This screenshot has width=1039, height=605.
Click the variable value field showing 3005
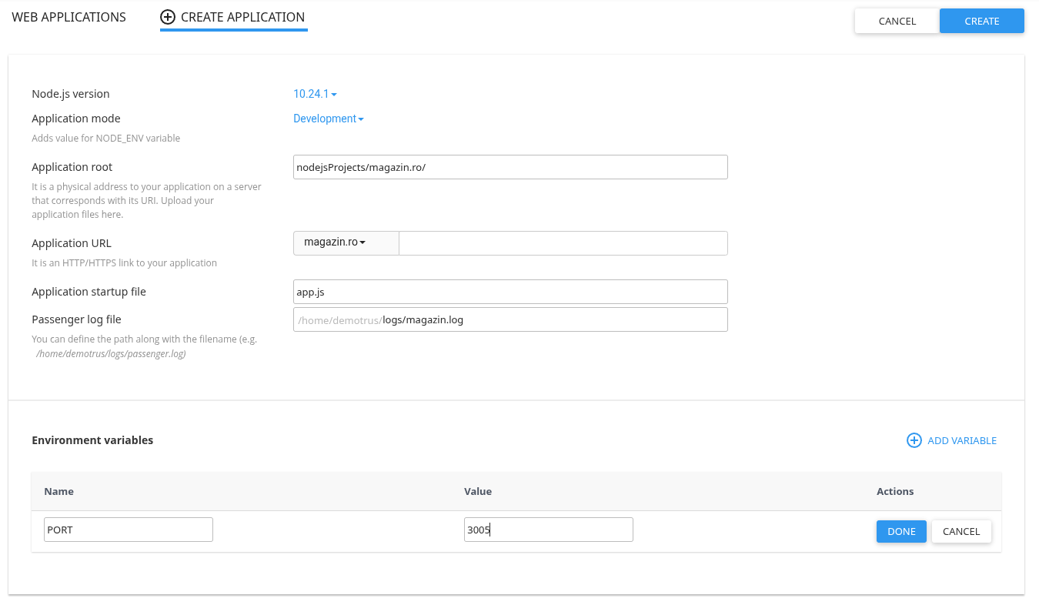click(549, 530)
